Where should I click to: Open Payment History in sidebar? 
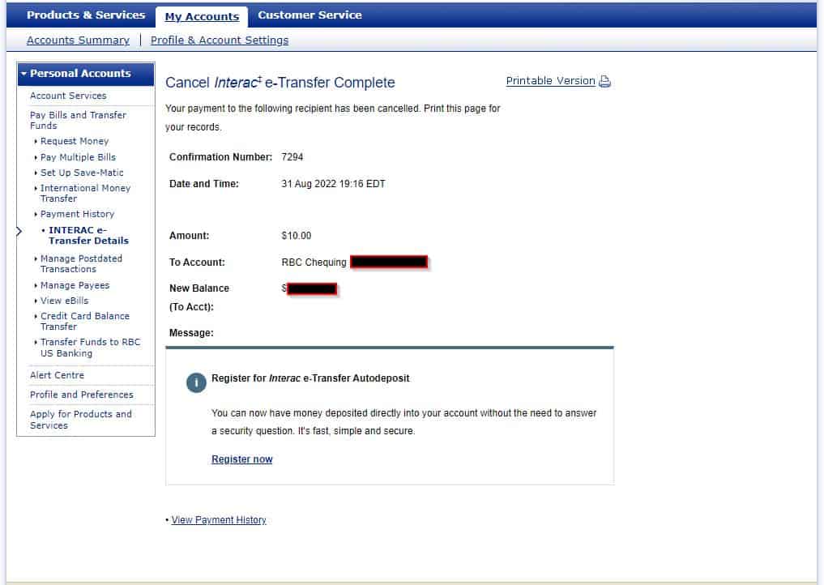[x=77, y=215]
